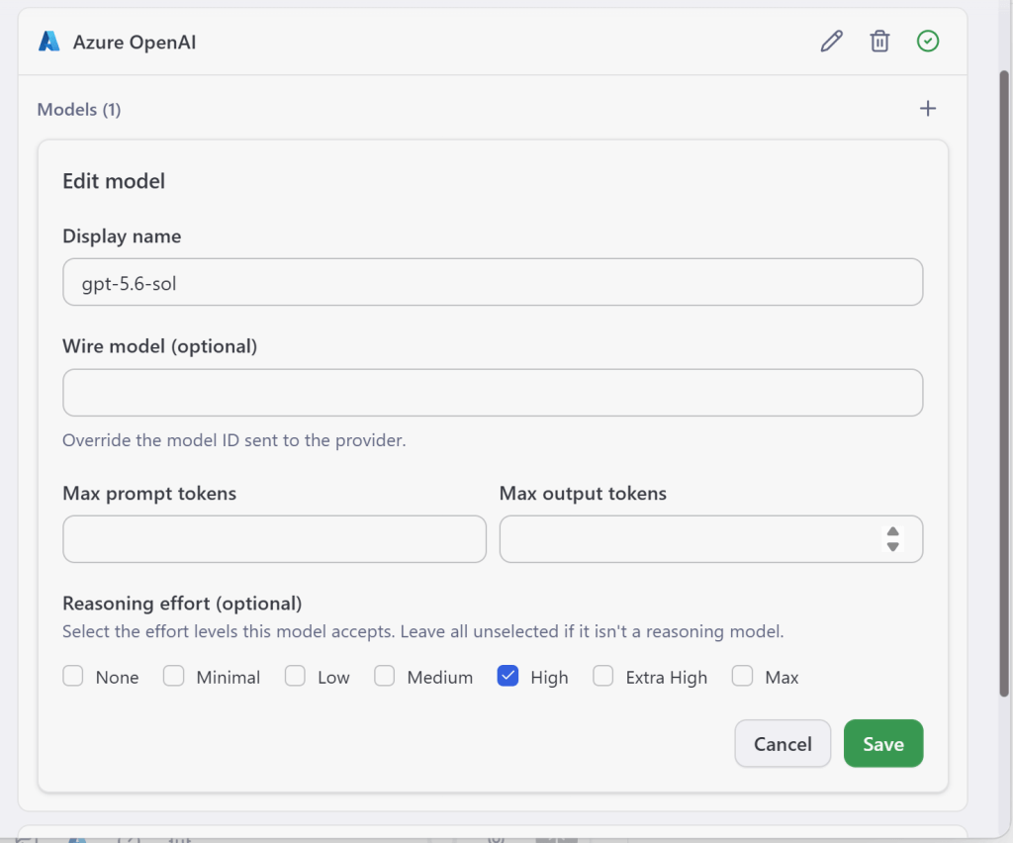Click the Azure OpenAI provider title
The image size is (1013, 843).
point(135,42)
